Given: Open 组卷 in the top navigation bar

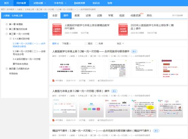Looking at the screenshot, I should click(110, 3).
